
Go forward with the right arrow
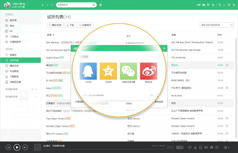pyautogui.click(x=47, y=5)
